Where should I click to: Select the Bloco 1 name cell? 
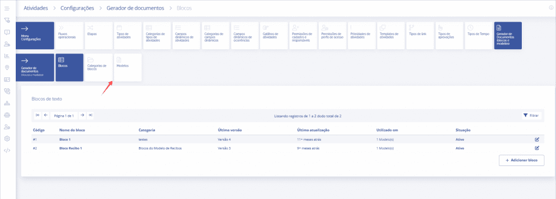(65, 140)
